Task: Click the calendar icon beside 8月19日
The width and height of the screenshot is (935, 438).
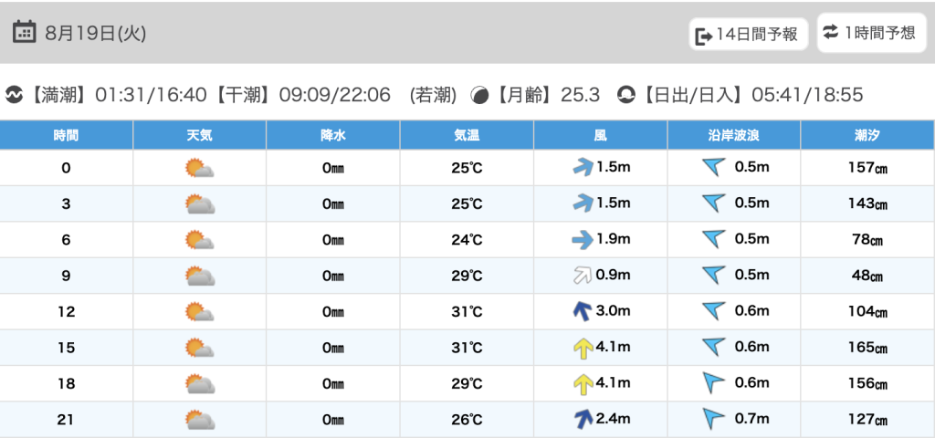Action: click(x=24, y=32)
